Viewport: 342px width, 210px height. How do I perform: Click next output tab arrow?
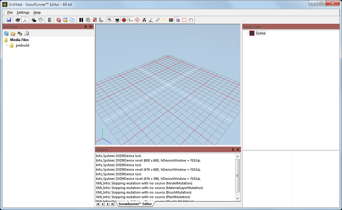[107, 204]
